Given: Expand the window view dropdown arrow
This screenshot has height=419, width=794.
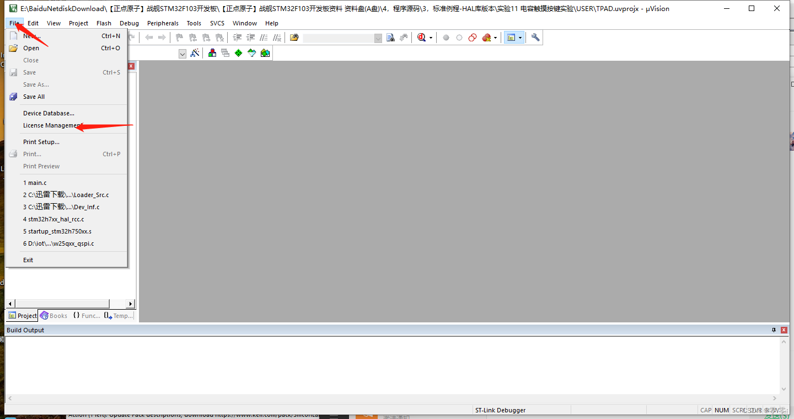Looking at the screenshot, I should tap(520, 38).
